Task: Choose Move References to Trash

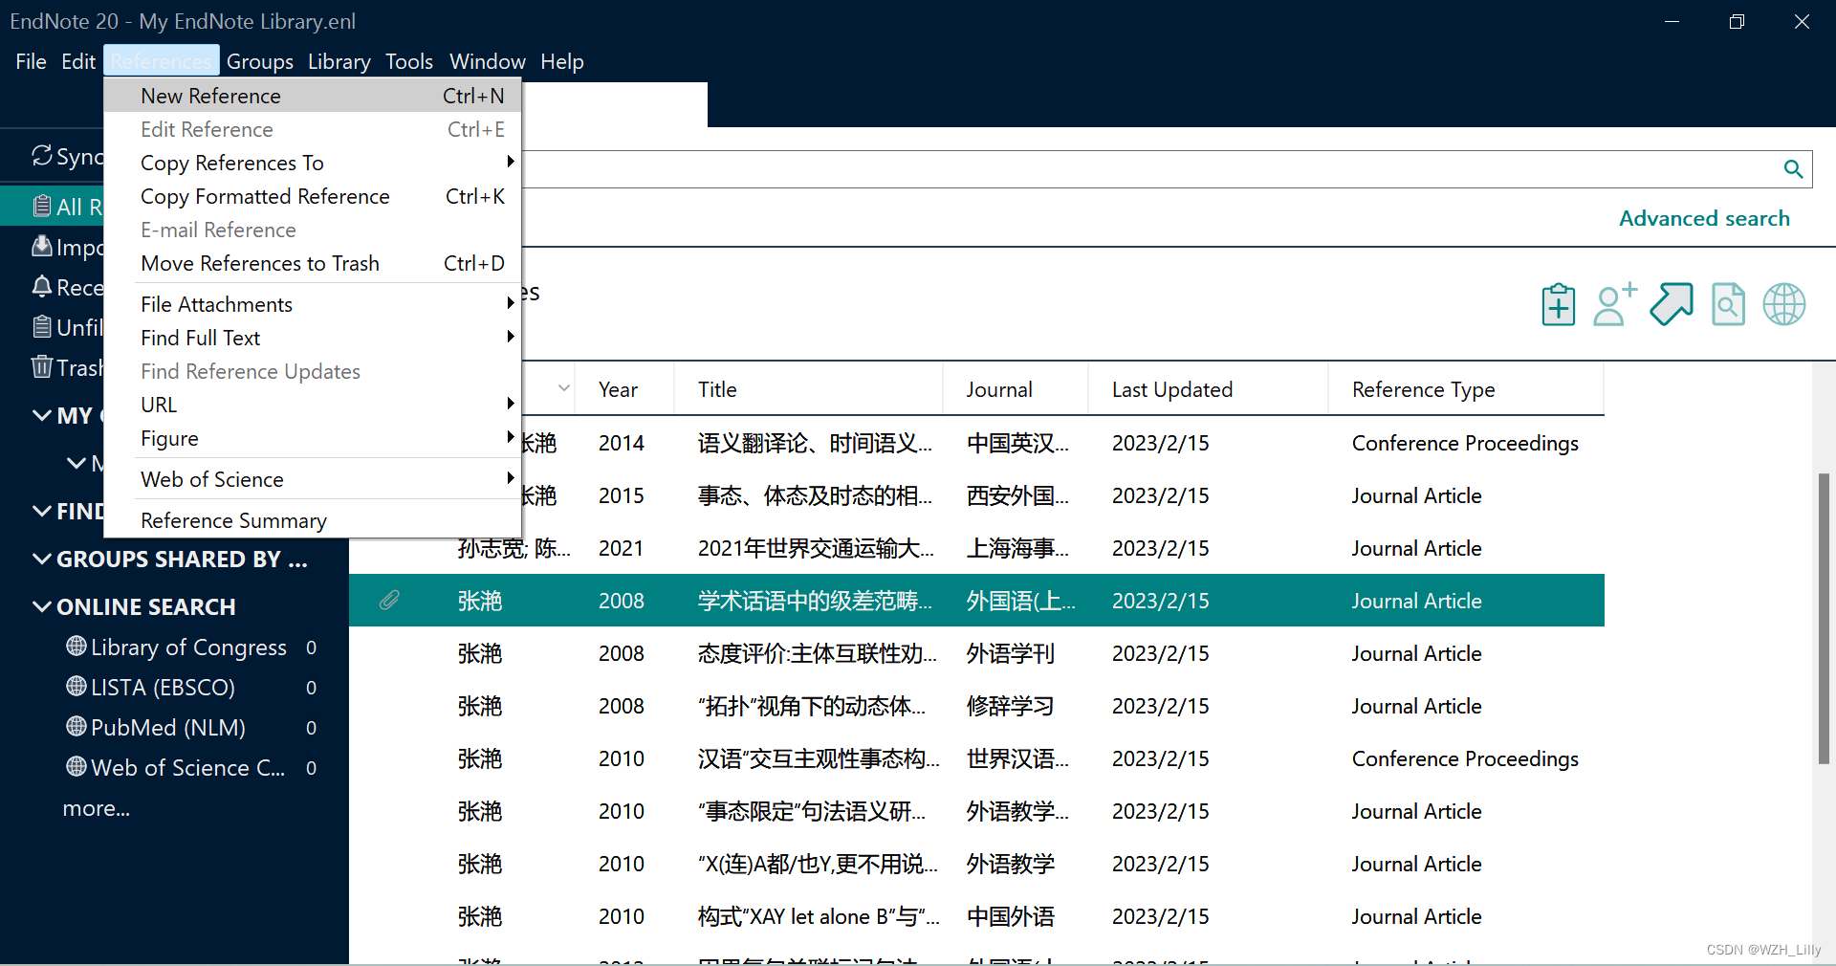Action: (x=313, y=263)
